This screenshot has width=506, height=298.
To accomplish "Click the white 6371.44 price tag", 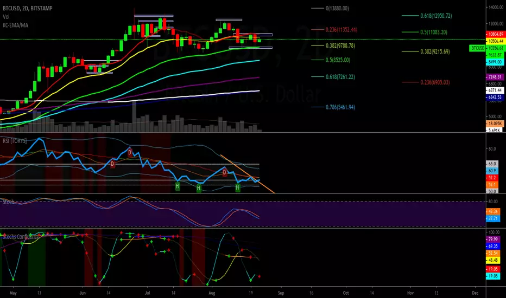I will (495, 90).
